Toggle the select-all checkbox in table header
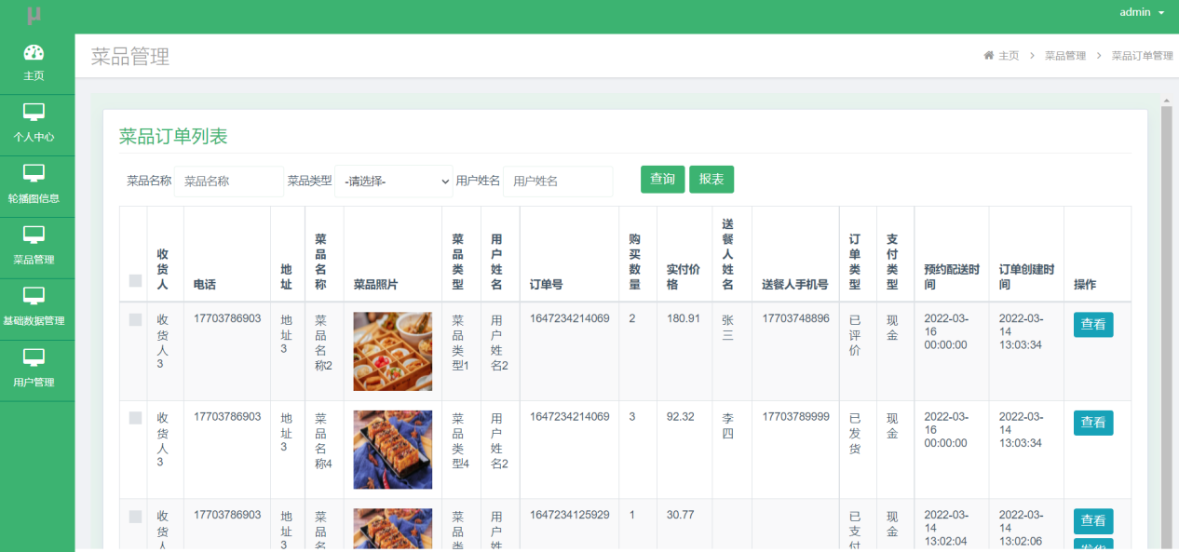Screen dimensions: 1179x552 coord(136,280)
